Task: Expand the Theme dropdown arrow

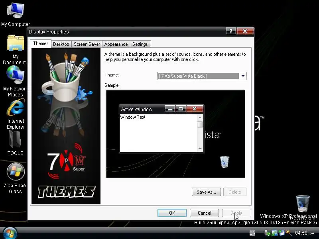Action: [243, 76]
